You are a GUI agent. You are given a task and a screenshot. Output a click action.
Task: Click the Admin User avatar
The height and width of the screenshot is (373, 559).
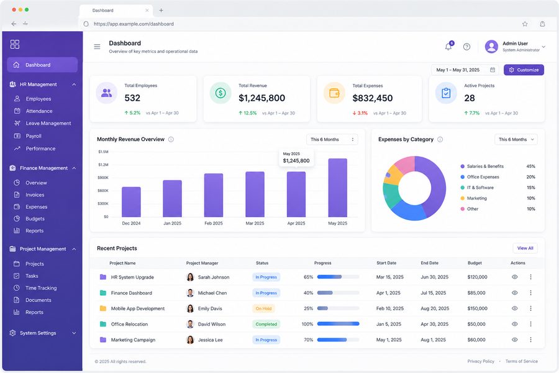[491, 47]
